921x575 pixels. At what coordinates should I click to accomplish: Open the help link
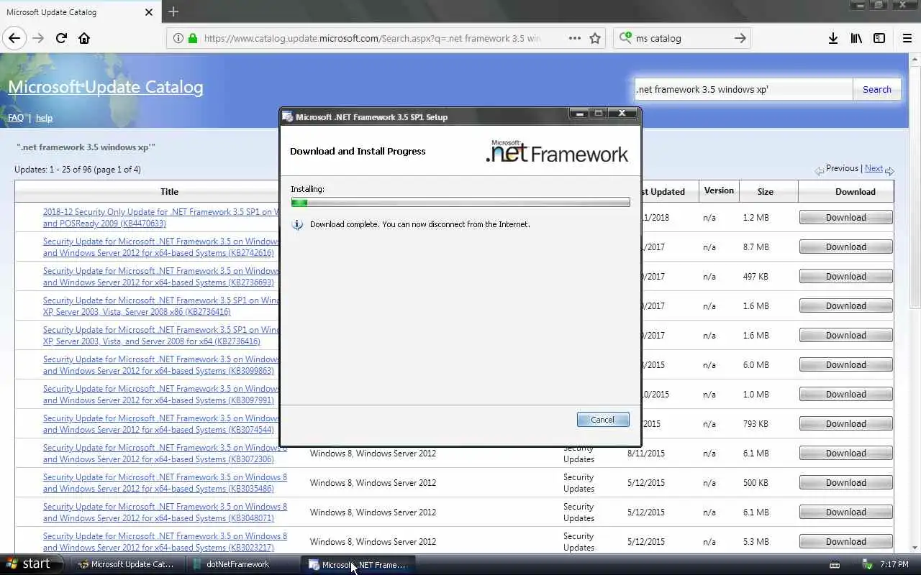[44, 118]
